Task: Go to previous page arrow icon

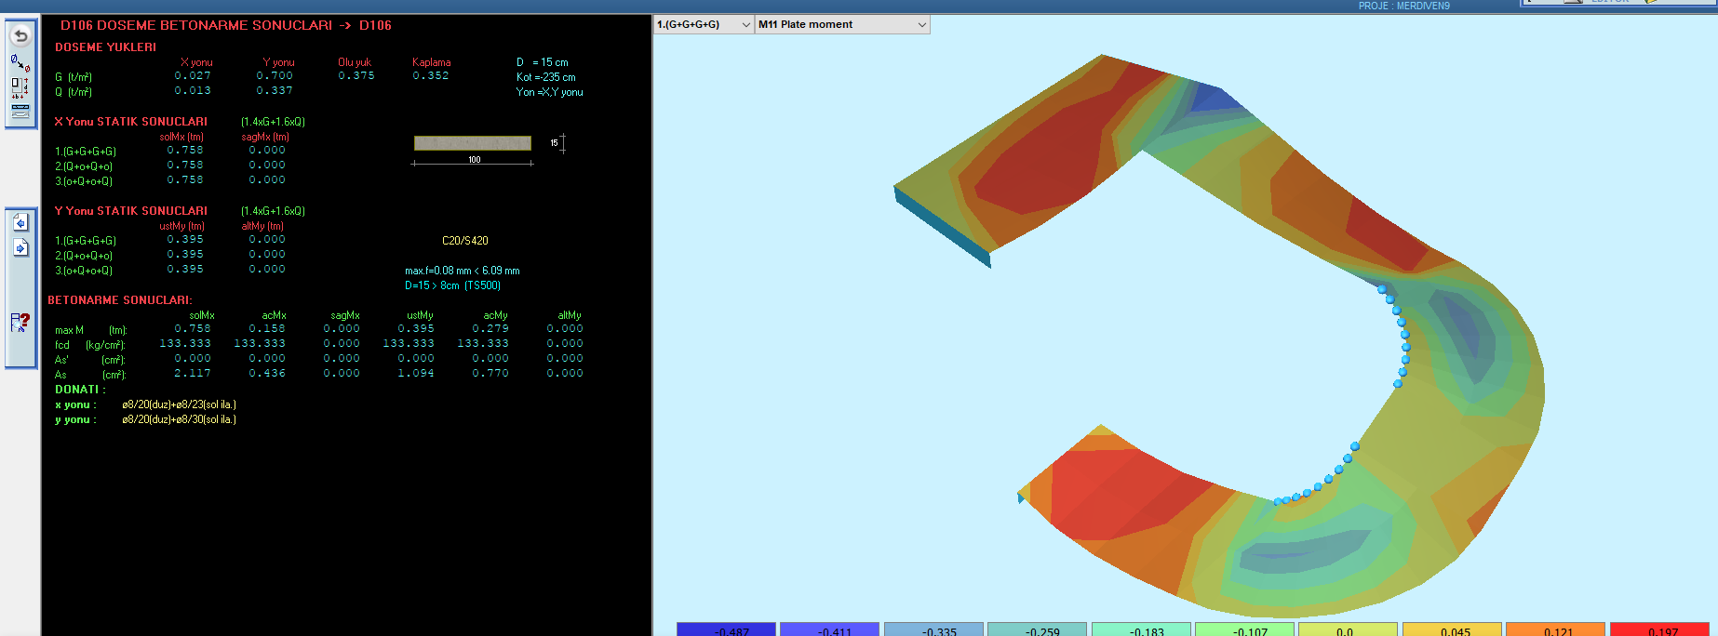Action: pos(20,222)
